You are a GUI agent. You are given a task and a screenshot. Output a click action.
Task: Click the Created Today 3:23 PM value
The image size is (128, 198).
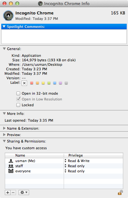(34, 69)
